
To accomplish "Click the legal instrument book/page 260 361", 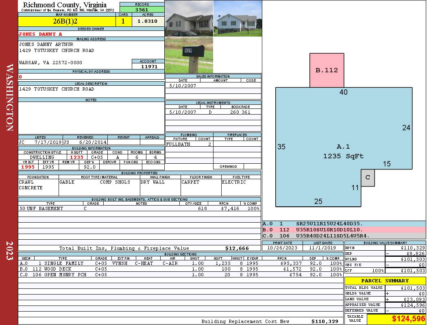I will tap(240, 112).
